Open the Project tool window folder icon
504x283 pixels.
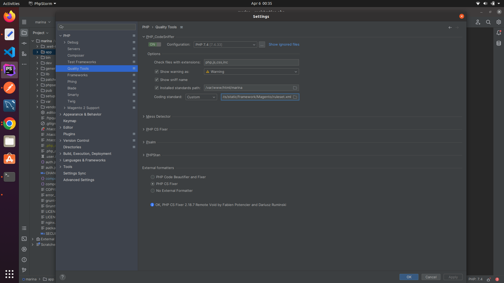pos(24,33)
